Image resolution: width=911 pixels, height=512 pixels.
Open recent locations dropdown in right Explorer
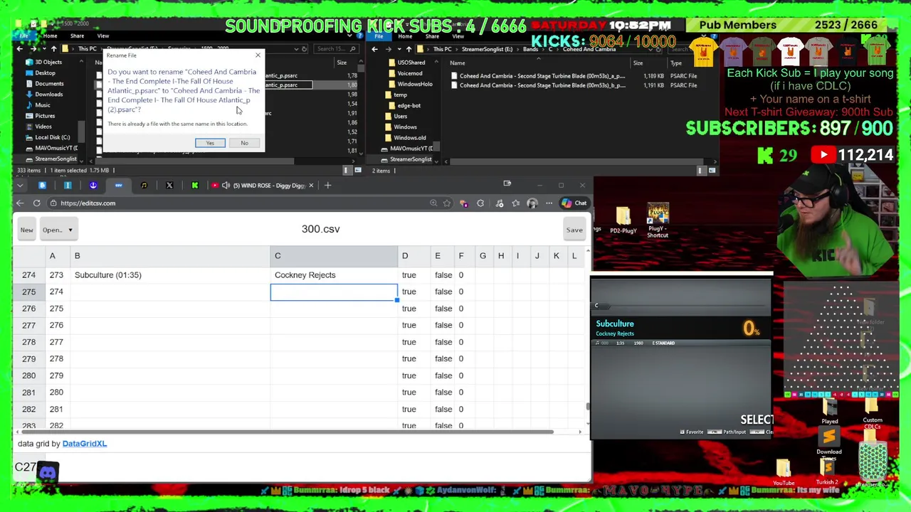point(399,49)
